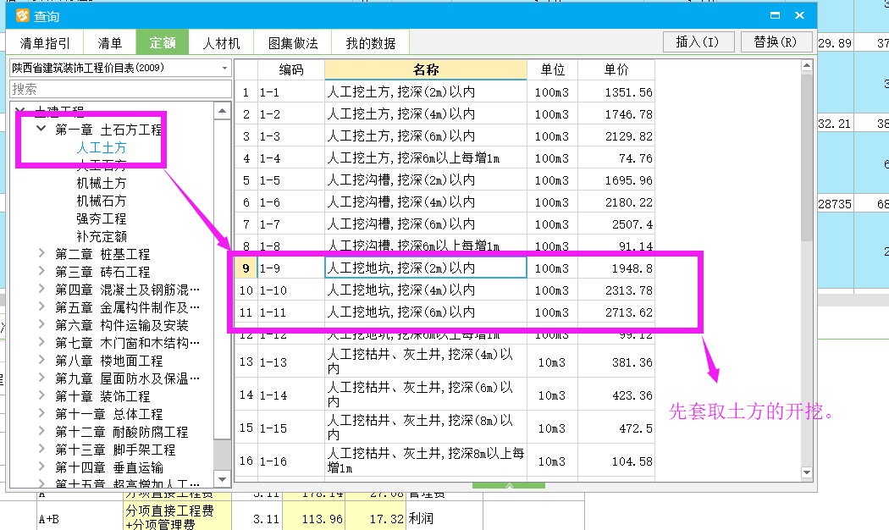Click unit price 1948.8 cell
This screenshot has width=889, height=530.
[x=616, y=268]
